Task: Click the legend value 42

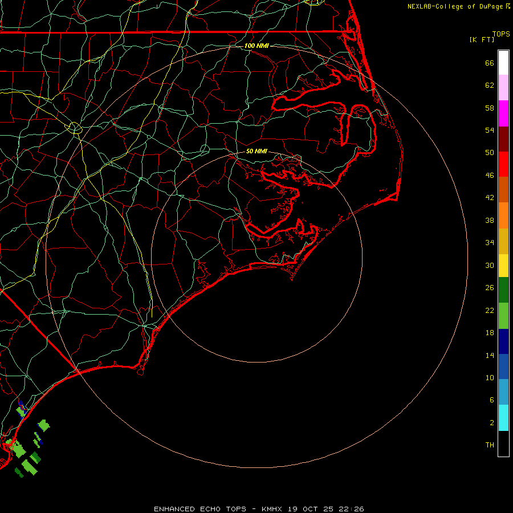Action: coord(490,198)
